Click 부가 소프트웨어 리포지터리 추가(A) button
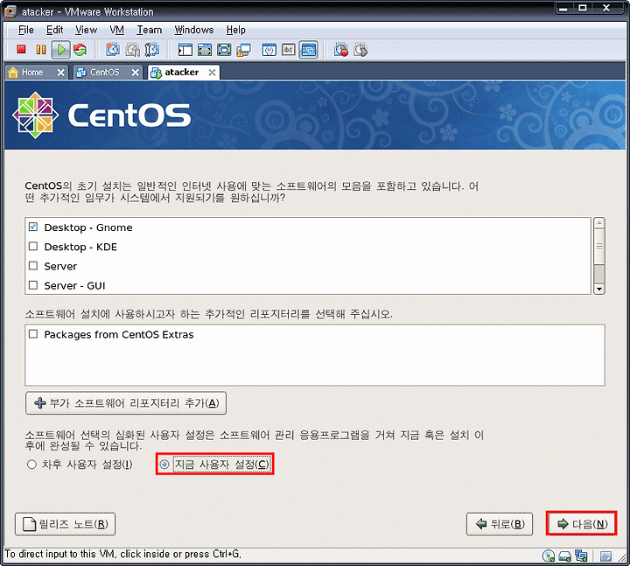Image resolution: width=630 pixels, height=566 pixels. (126, 403)
